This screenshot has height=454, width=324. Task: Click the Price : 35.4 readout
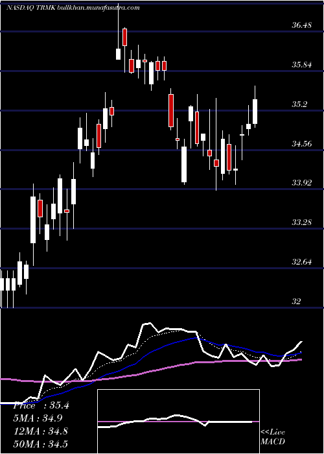pos(41,405)
